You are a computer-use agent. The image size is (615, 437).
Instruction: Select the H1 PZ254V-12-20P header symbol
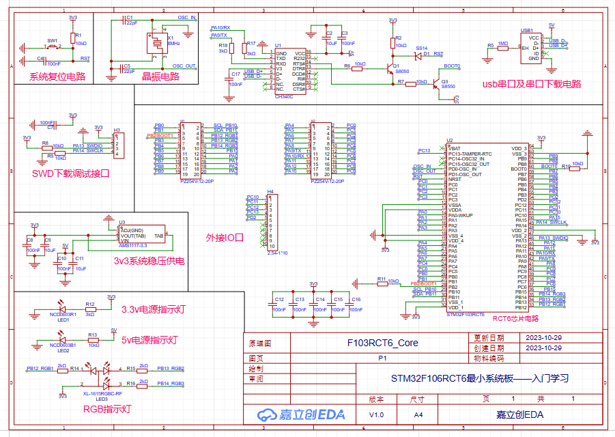coord(190,151)
